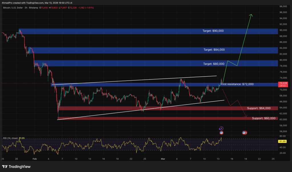
Task: Click the First resistance: $72,000 label
Action: click(237, 84)
